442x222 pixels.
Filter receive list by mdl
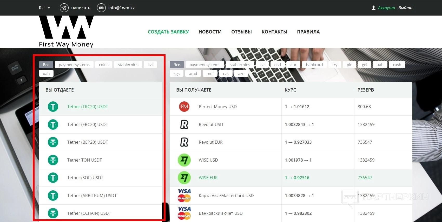tap(210, 73)
